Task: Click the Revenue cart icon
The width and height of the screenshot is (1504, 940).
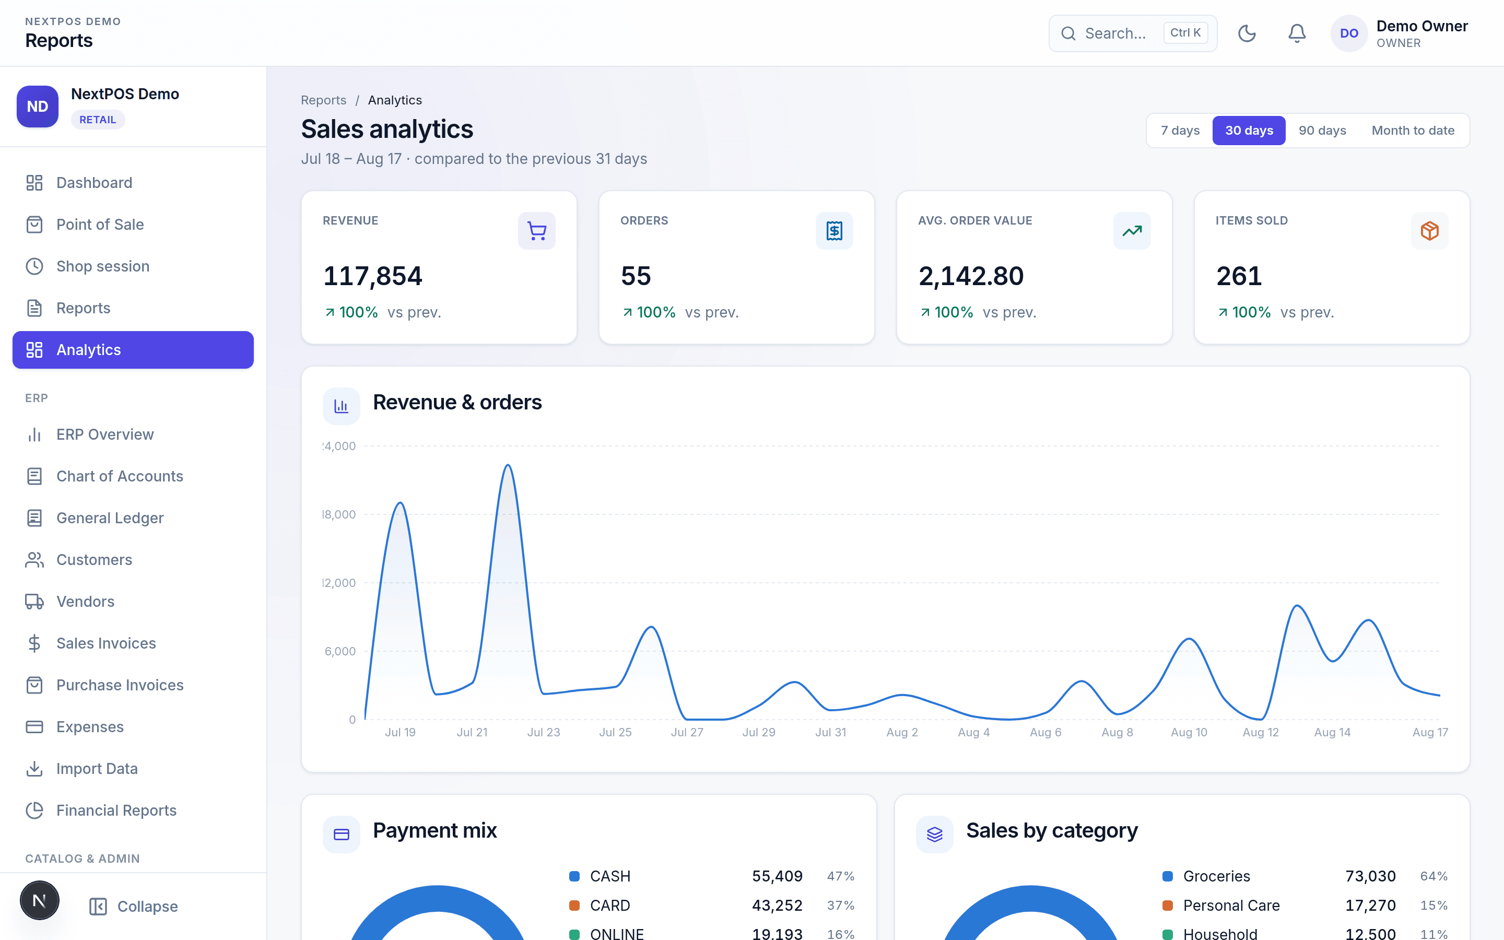Action: pyautogui.click(x=536, y=231)
